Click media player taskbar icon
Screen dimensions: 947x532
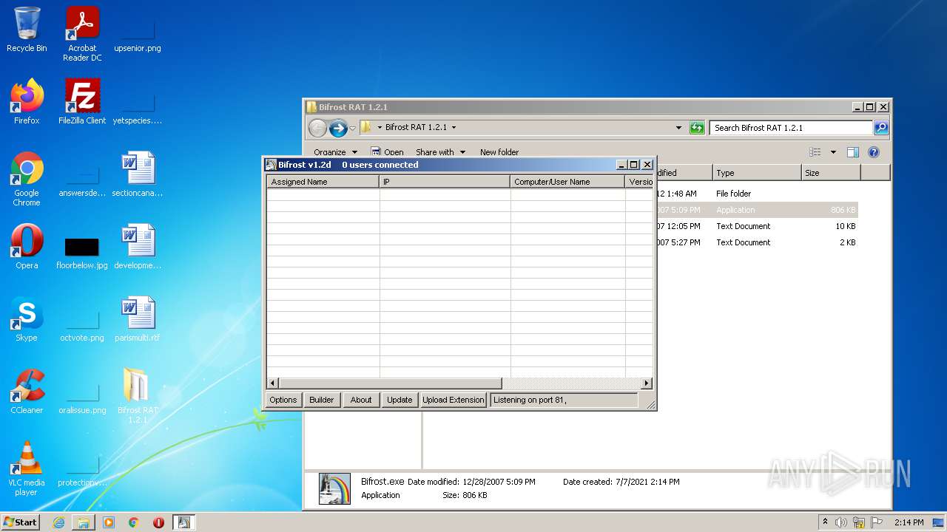tap(109, 522)
